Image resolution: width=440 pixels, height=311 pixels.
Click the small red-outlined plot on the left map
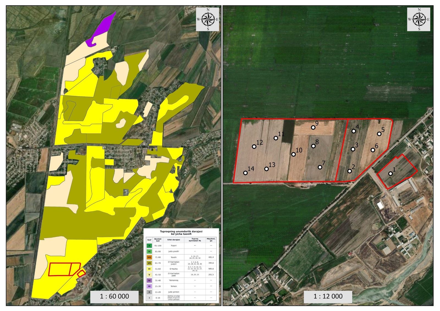click(x=81, y=274)
